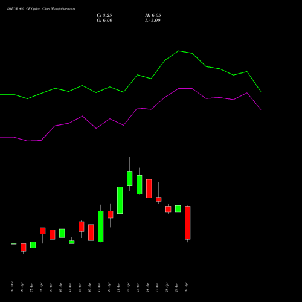The height and width of the screenshot is (302, 302).
Task: Click the '29 Apr' date label
Action: [176, 288]
